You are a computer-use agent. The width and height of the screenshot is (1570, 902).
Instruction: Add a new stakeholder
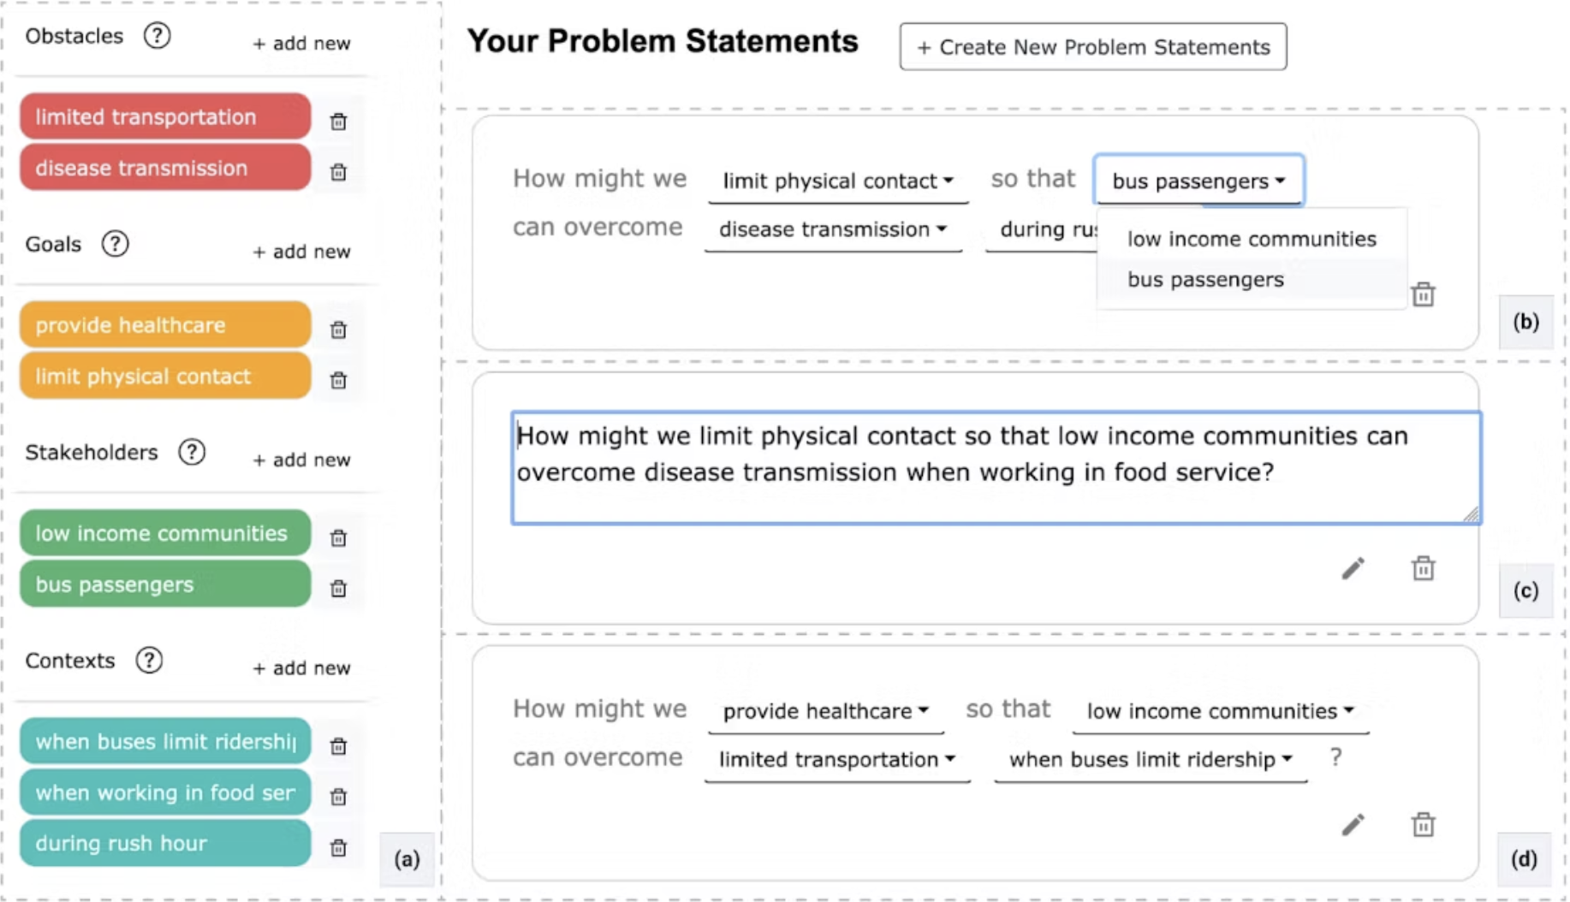(x=301, y=460)
